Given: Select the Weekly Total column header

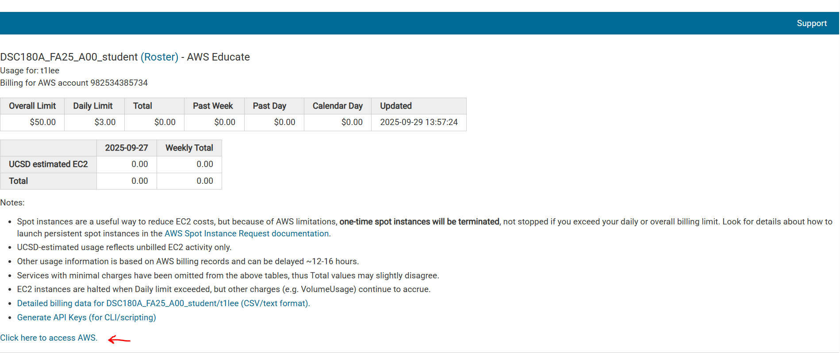Looking at the screenshot, I should coord(189,148).
